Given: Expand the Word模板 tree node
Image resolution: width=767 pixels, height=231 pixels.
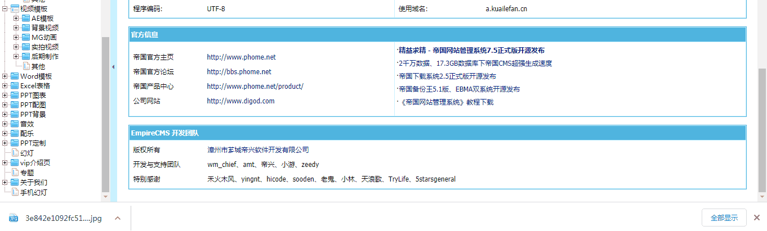Looking at the screenshot, I should coord(5,76).
